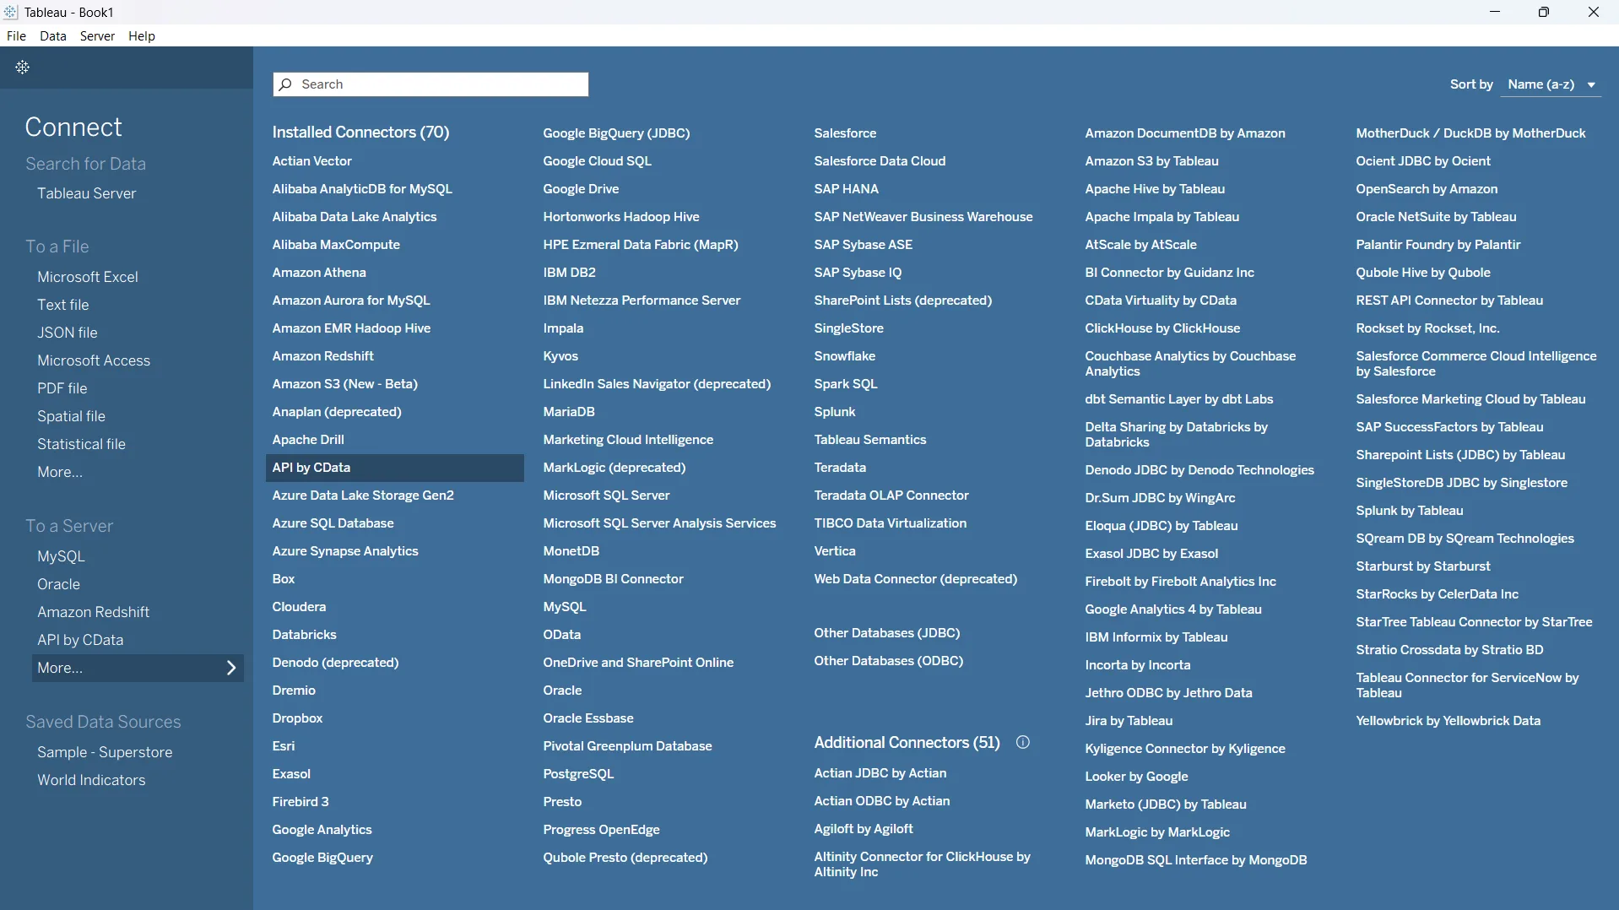
Task: Select API by CData in sidebar
Action: coord(80,640)
